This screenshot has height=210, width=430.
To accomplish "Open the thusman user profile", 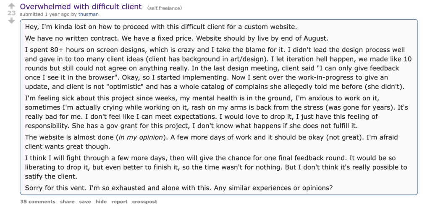I will pyautogui.click(x=88, y=14).
